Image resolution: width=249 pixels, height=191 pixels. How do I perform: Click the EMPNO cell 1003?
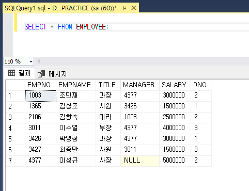point(41,96)
